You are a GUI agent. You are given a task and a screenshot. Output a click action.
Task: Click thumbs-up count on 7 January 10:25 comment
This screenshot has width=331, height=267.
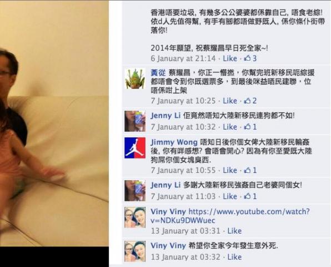(x=250, y=101)
